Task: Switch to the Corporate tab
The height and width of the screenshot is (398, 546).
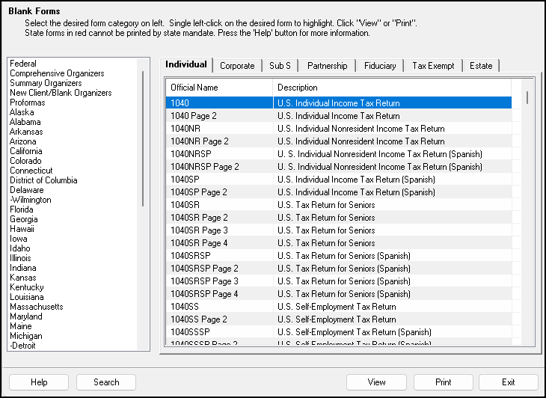Action: coord(237,66)
